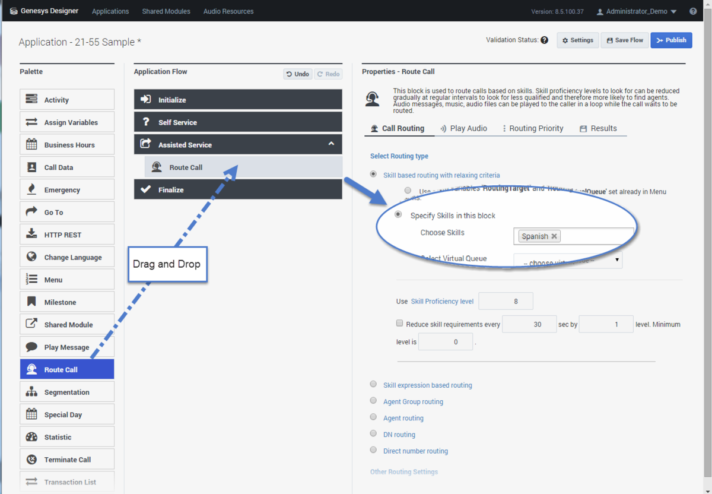712x494 pixels.
Task: Open the Select Virtual Queue dropdown
Action: click(x=568, y=261)
